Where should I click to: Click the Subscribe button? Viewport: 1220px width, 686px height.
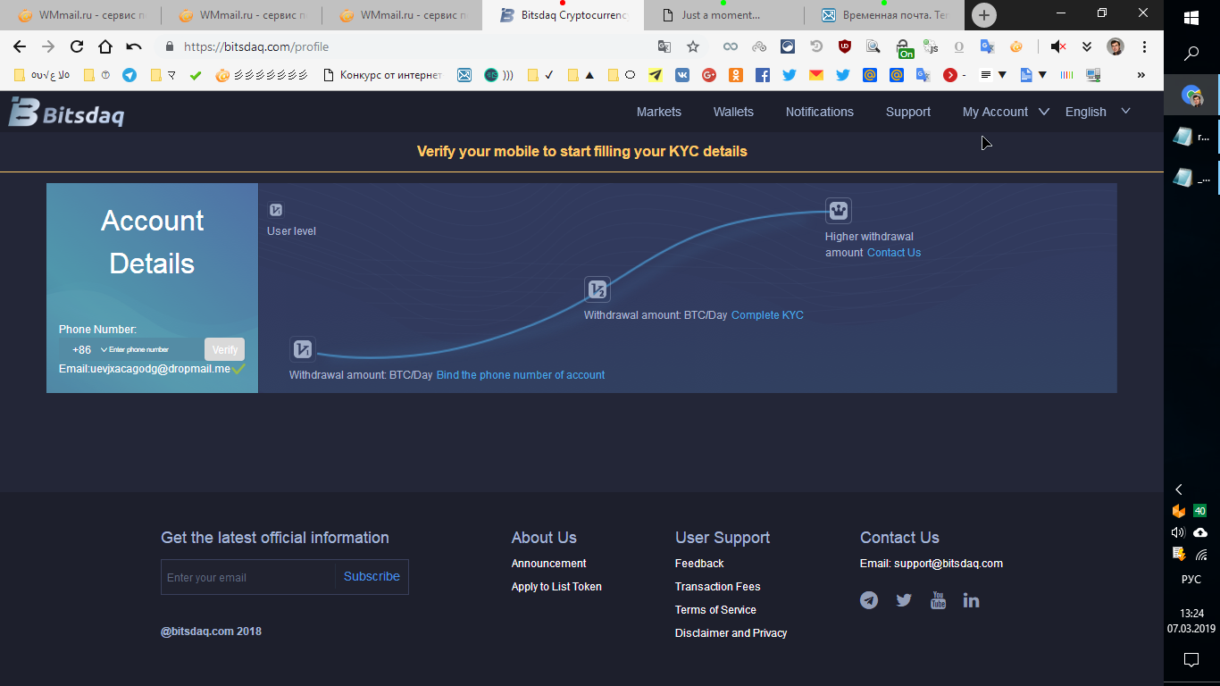pyautogui.click(x=372, y=576)
